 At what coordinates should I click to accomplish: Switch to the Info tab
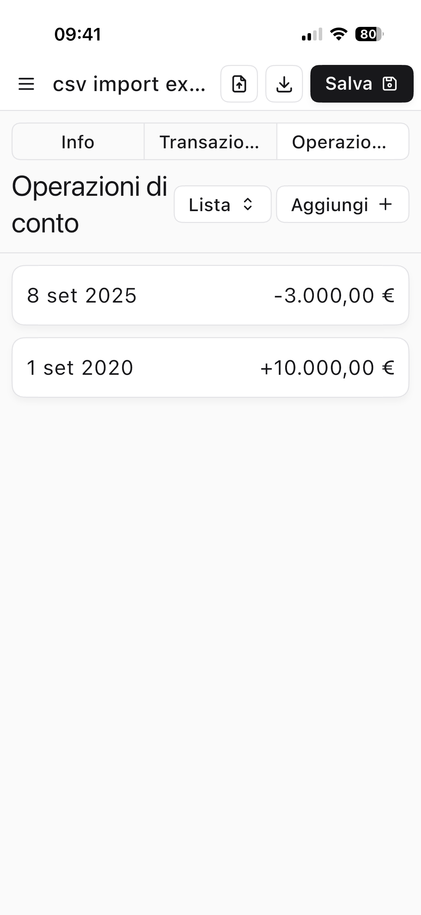tap(78, 142)
